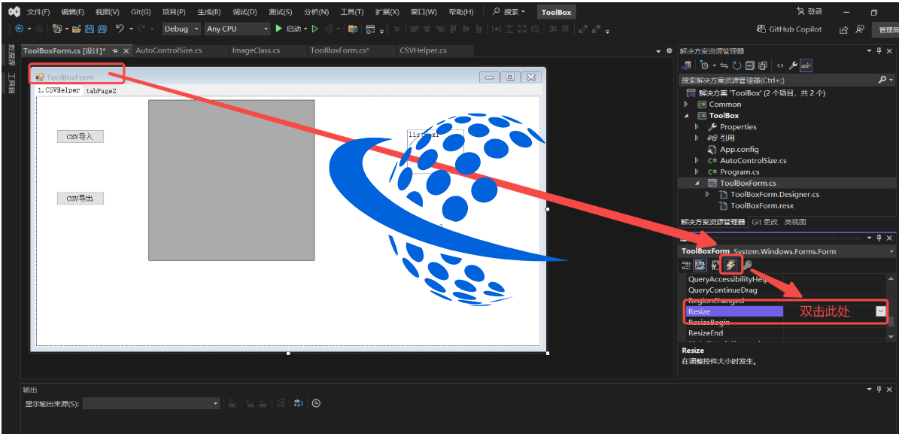Click the lightning bolt Events icon
Screen dimensions: 899x434
coord(730,265)
